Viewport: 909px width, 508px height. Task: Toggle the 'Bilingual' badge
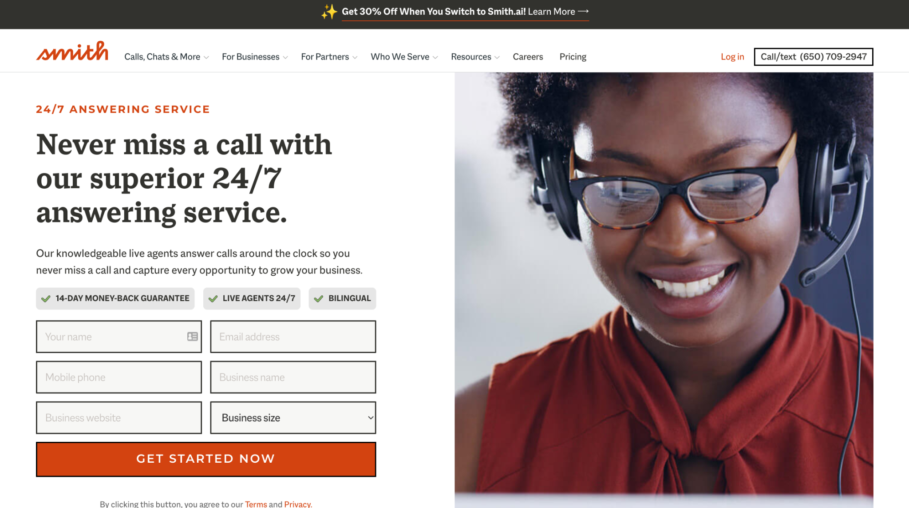[x=342, y=298]
